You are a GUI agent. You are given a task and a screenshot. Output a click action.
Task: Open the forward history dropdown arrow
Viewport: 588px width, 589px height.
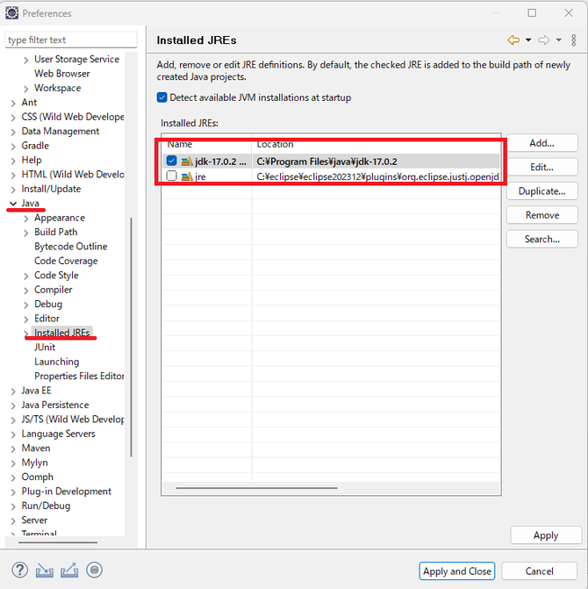pyautogui.click(x=559, y=40)
